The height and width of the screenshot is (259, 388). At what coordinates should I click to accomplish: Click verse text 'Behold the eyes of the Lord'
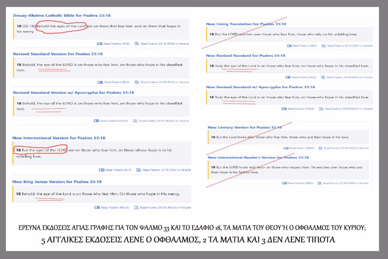(x=61, y=26)
